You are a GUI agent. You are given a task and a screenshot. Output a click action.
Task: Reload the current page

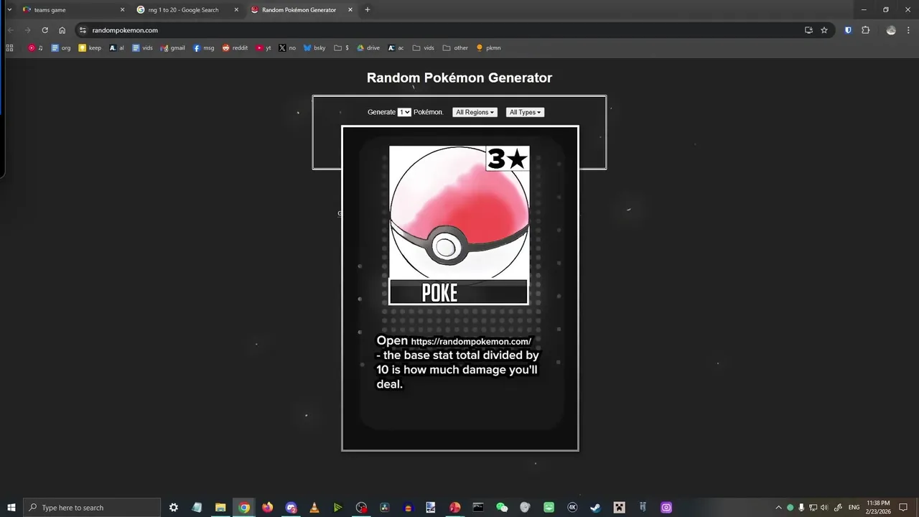click(x=45, y=30)
